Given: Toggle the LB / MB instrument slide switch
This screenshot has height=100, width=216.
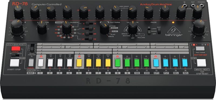Looking at the screenshot, I should [x=89, y=34].
